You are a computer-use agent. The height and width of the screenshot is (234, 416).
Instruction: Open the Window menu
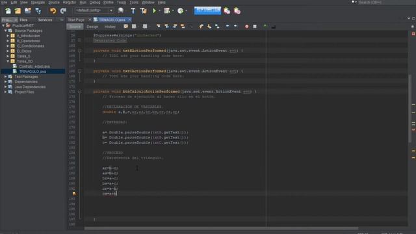tap(148, 2)
